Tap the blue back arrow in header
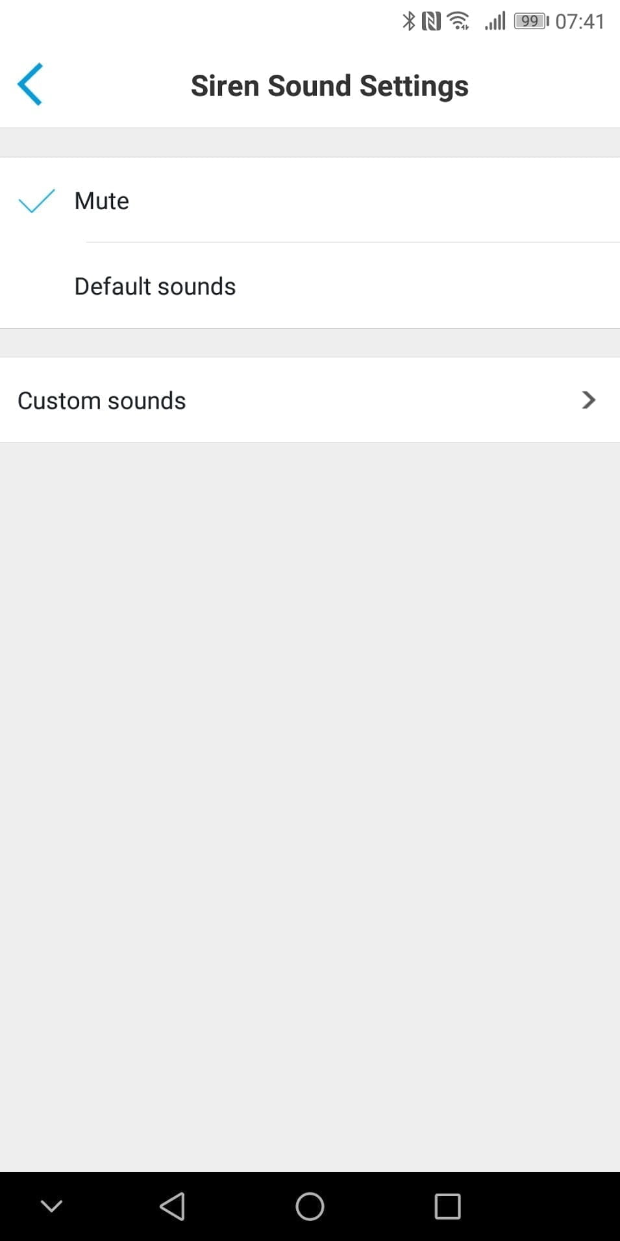The image size is (620, 1241). [x=30, y=84]
